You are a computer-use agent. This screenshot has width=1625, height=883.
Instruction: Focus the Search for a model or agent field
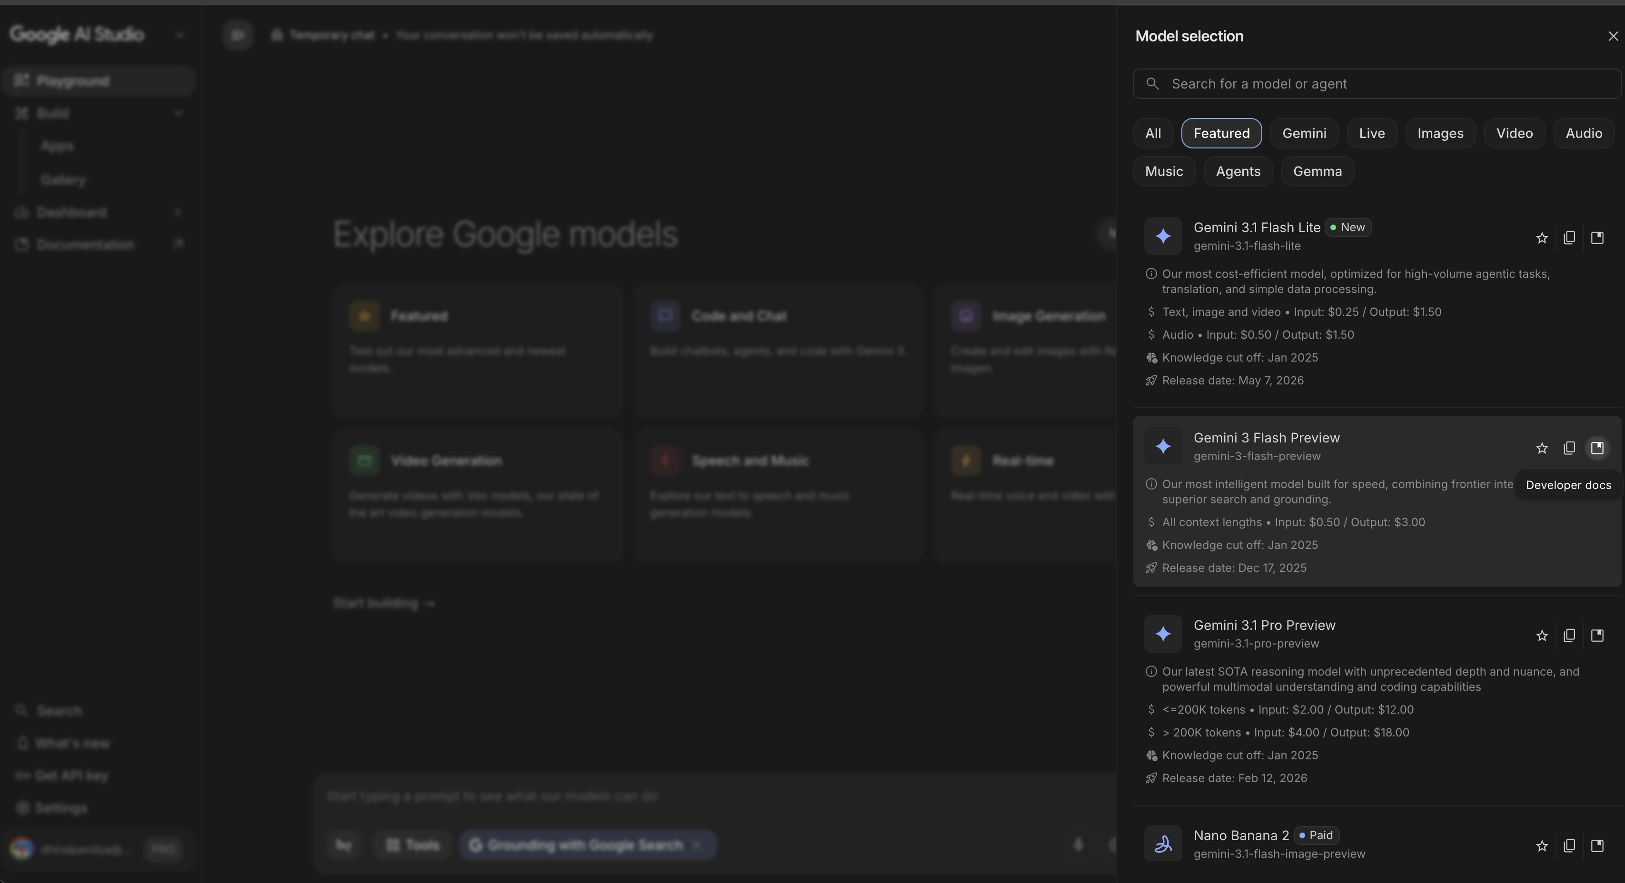(1377, 84)
